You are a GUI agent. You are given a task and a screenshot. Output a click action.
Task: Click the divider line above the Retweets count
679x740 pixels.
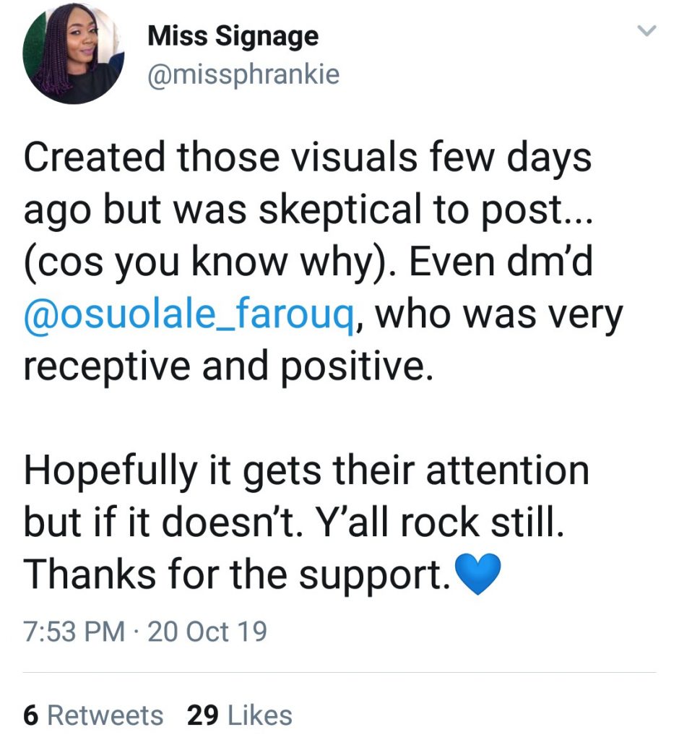[x=339, y=674]
